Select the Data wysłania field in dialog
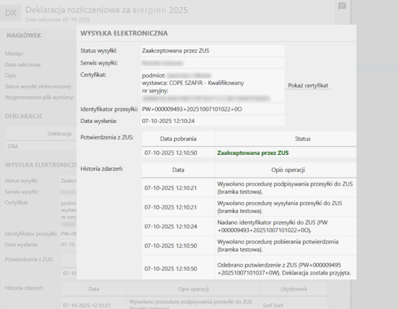The image size is (398, 309). click(212, 121)
